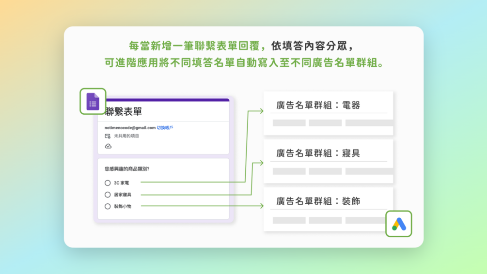Click the purple header bar of form
This screenshot has width=487, height=274.
tap(167, 100)
